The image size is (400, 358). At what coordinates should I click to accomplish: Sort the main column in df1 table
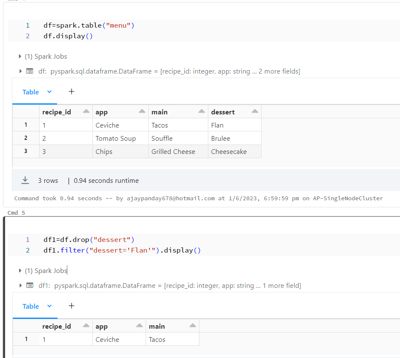193,326
